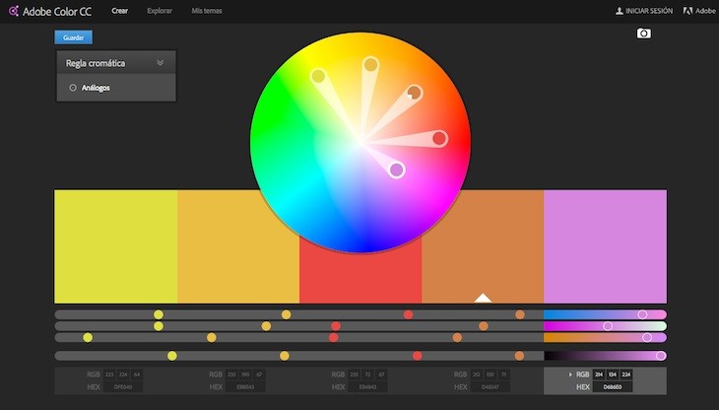Click the purple RGB blue value 224
The image size is (719, 410).
625,375
